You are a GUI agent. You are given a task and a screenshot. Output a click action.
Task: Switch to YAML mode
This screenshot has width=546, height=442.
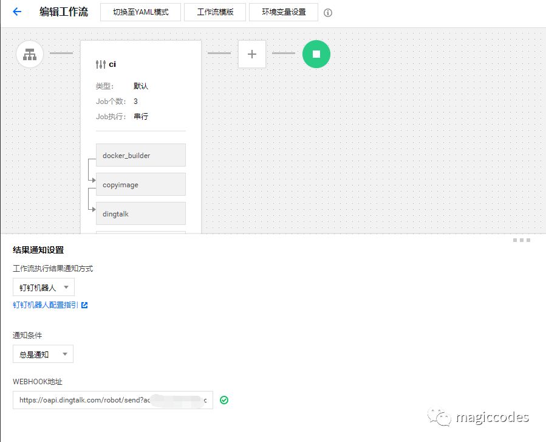(141, 12)
